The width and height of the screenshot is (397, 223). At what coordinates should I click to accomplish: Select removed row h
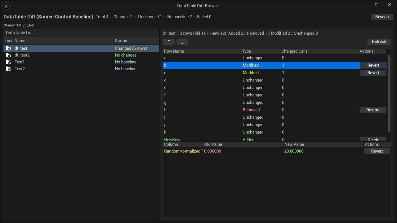coord(275,110)
